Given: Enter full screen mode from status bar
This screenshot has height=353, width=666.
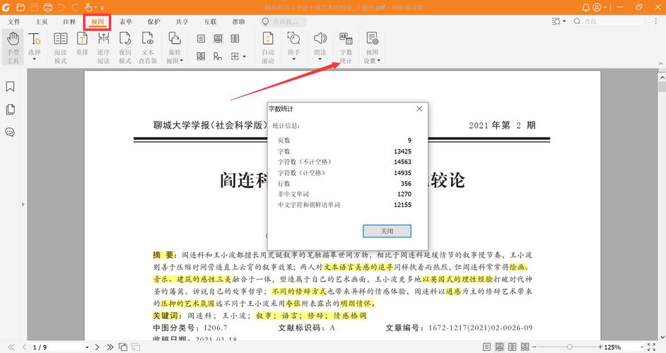Looking at the screenshot, I should click(x=652, y=347).
